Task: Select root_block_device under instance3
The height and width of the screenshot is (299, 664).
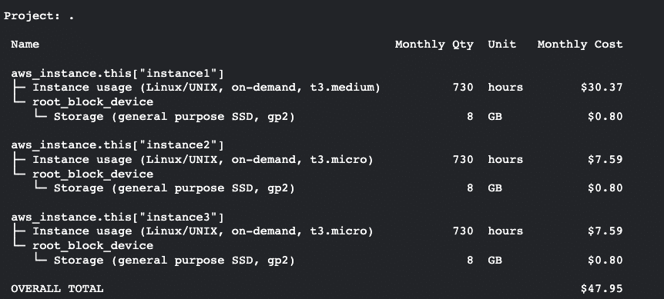Action: pyautogui.click(x=92, y=245)
